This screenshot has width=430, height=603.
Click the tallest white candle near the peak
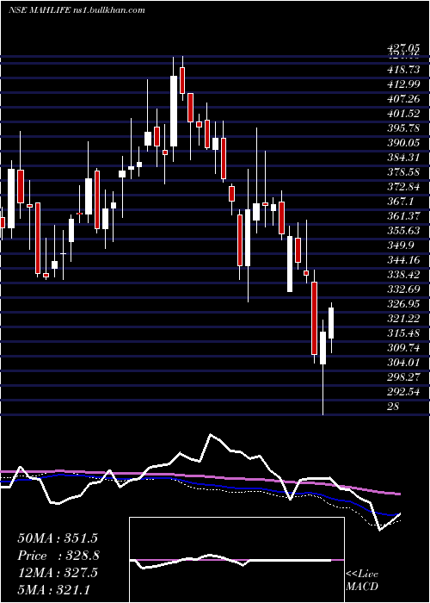[x=174, y=111]
